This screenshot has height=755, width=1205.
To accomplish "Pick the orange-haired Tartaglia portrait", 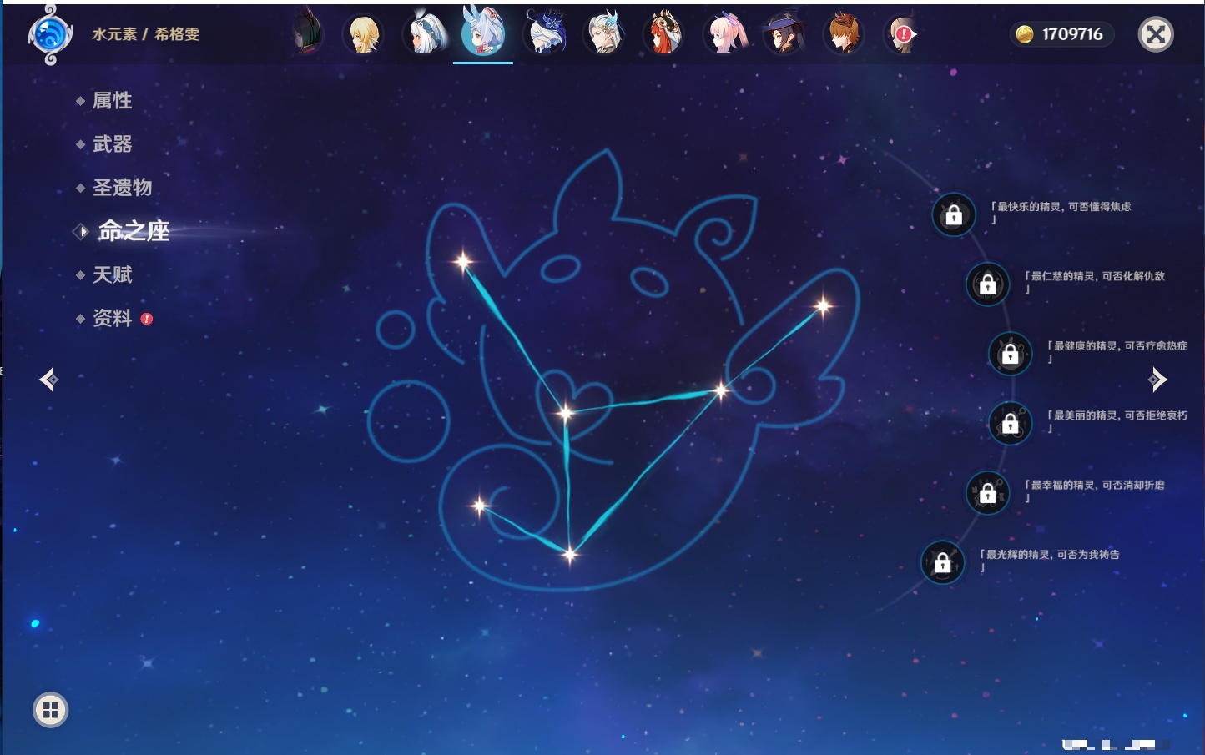I will [x=844, y=35].
